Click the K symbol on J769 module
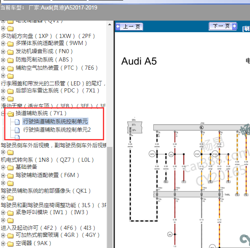 (201, 128)
